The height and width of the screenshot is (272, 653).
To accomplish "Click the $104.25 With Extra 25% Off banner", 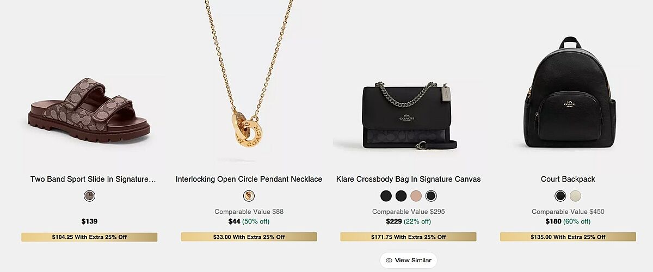I will [x=89, y=237].
